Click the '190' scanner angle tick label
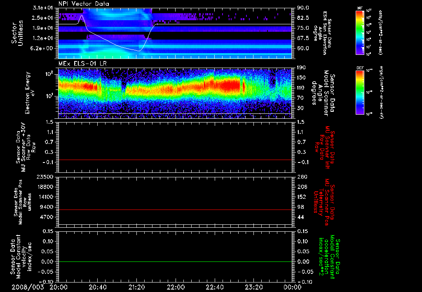422x292 pixels. tap(302, 68)
